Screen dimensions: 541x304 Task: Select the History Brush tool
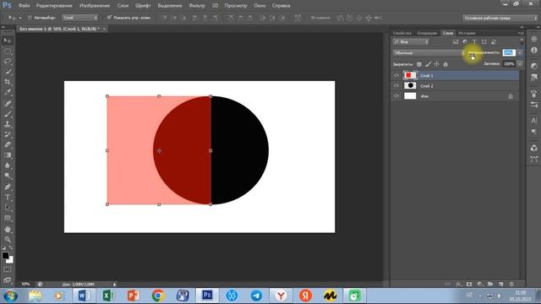[x=8, y=134]
